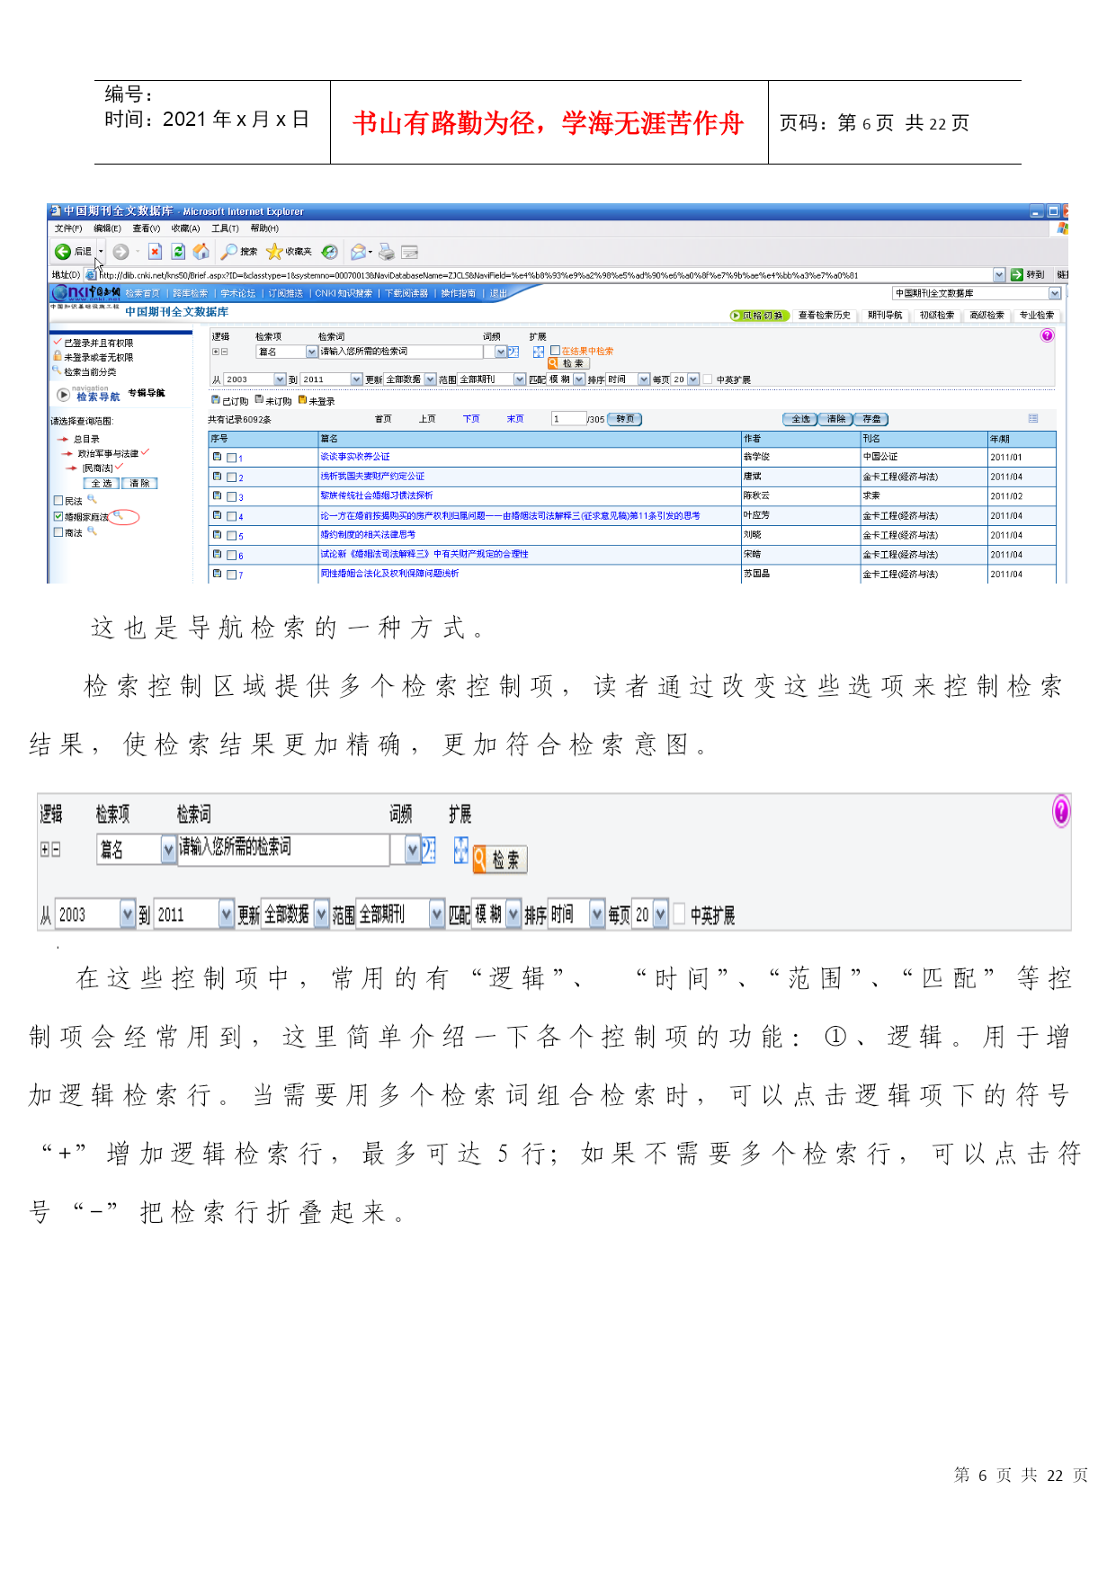The height and width of the screenshot is (1578, 1116).
Task: Click the IE Refresh page icon
Action: [178, 252]
